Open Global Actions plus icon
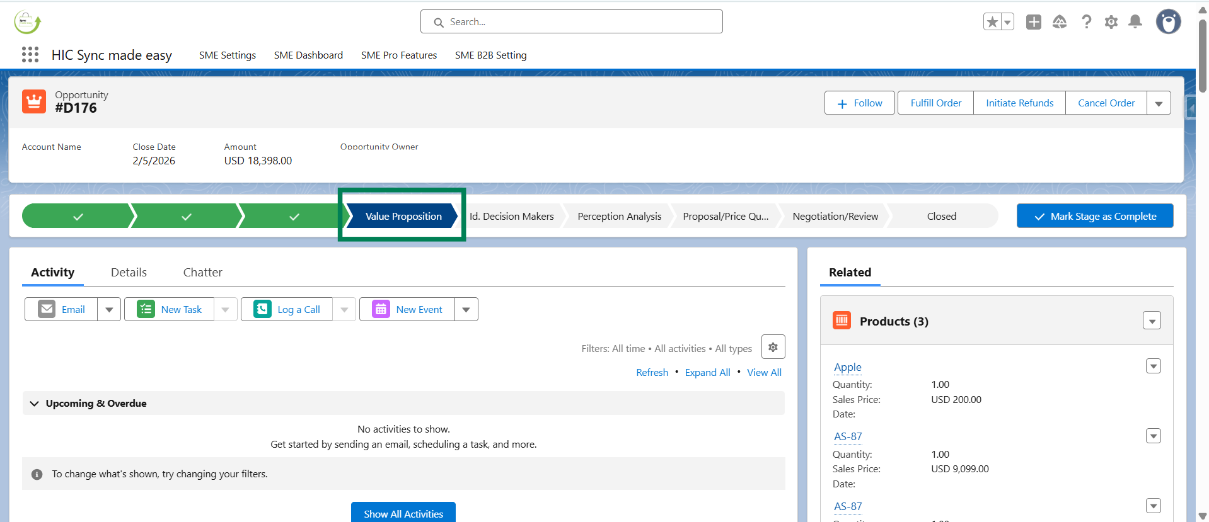 [1034, 22]
